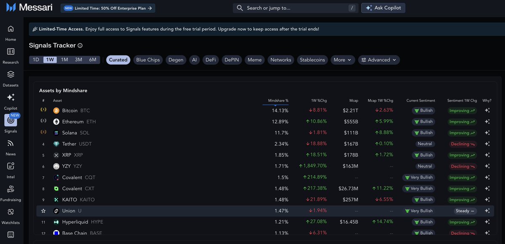Open the Copilot sidebar icon
This screenshot has height=244, width=505.
[x=11, y=97]
